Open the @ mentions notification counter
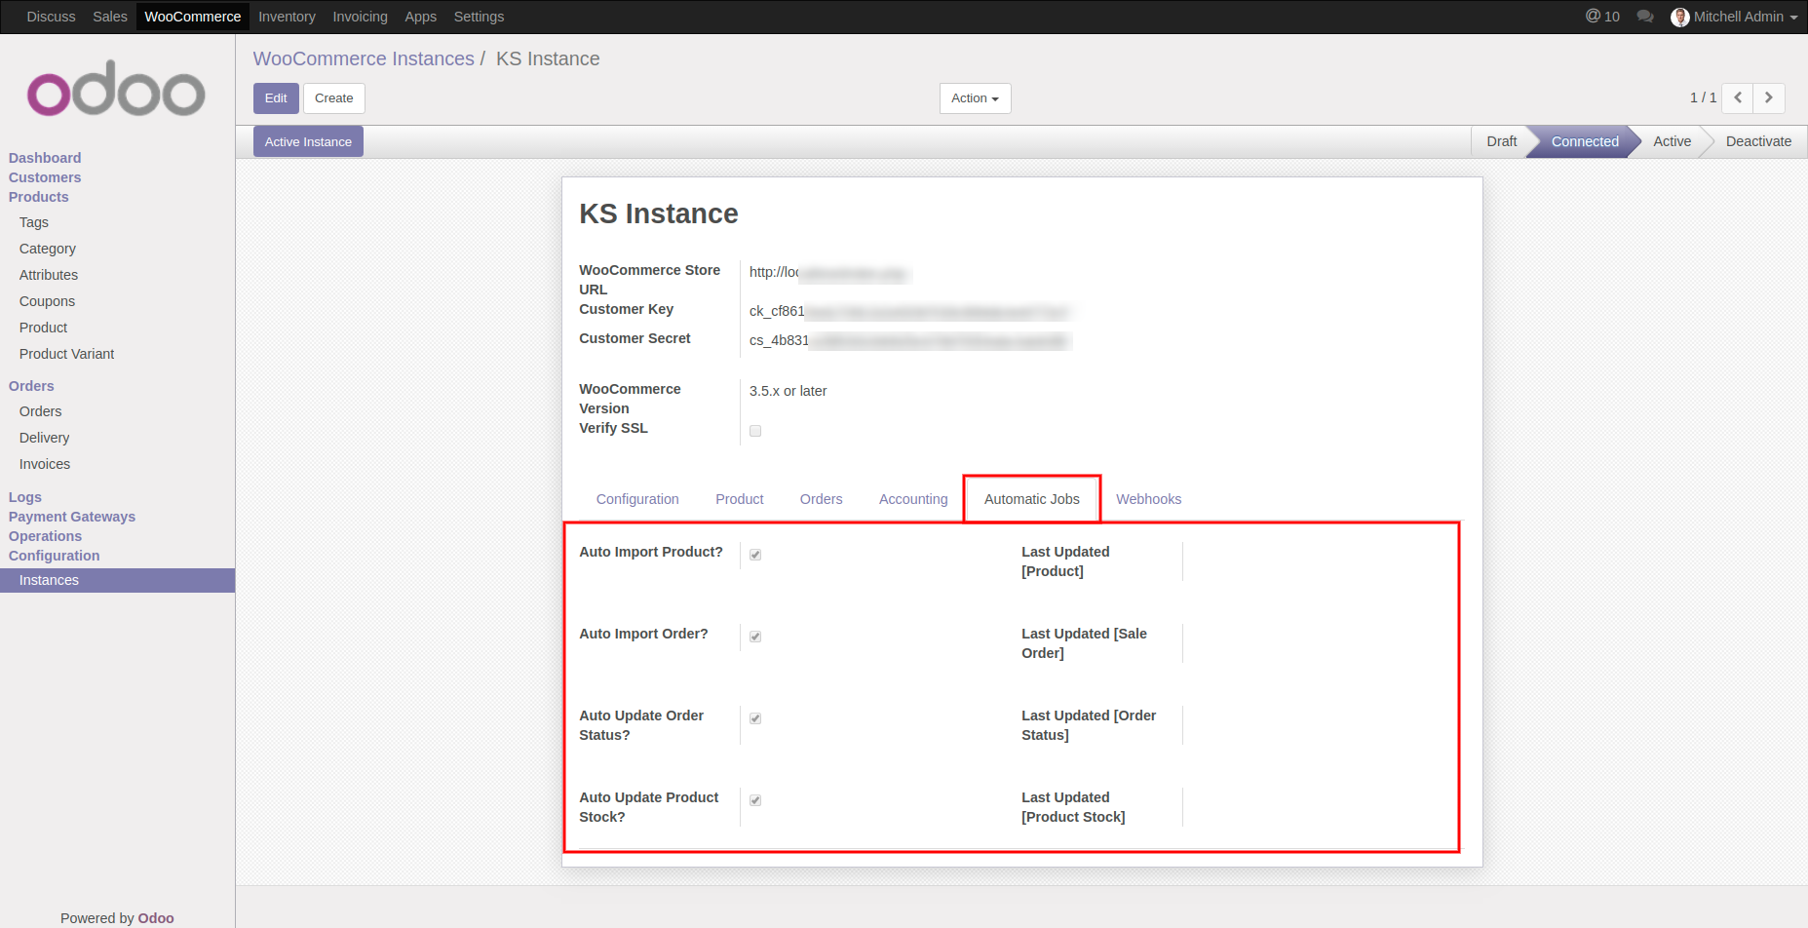The image size is (1808, 928). [1602, 17]
